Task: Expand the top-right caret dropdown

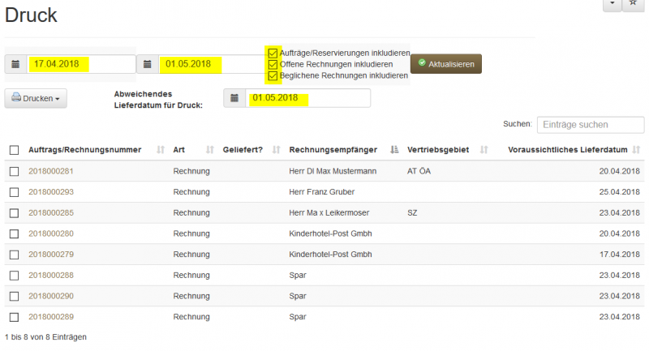Action: point(611,4)
